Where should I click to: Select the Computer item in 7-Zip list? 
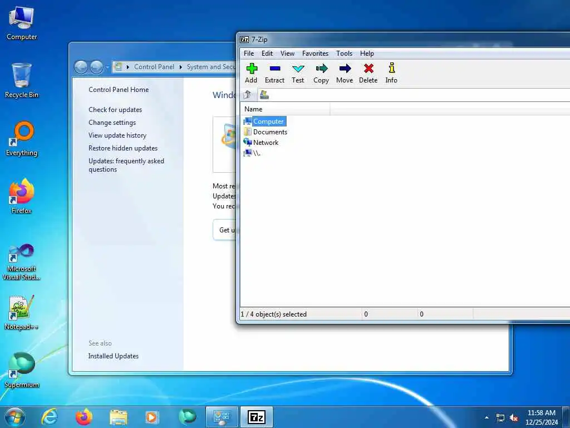tap(264, 121)
